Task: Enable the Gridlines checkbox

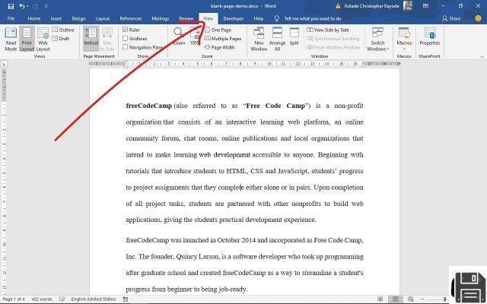Action: pyautogui.click(x=126, y=39)
